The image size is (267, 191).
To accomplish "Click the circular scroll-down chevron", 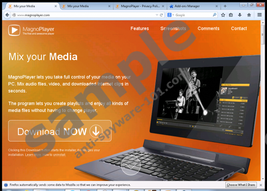I will click(x=130, y=165).
